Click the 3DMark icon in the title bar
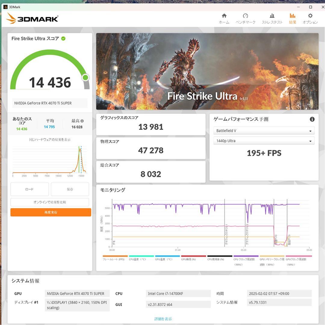Viewport: 325px width, 325px height. [x=5, y=7]
